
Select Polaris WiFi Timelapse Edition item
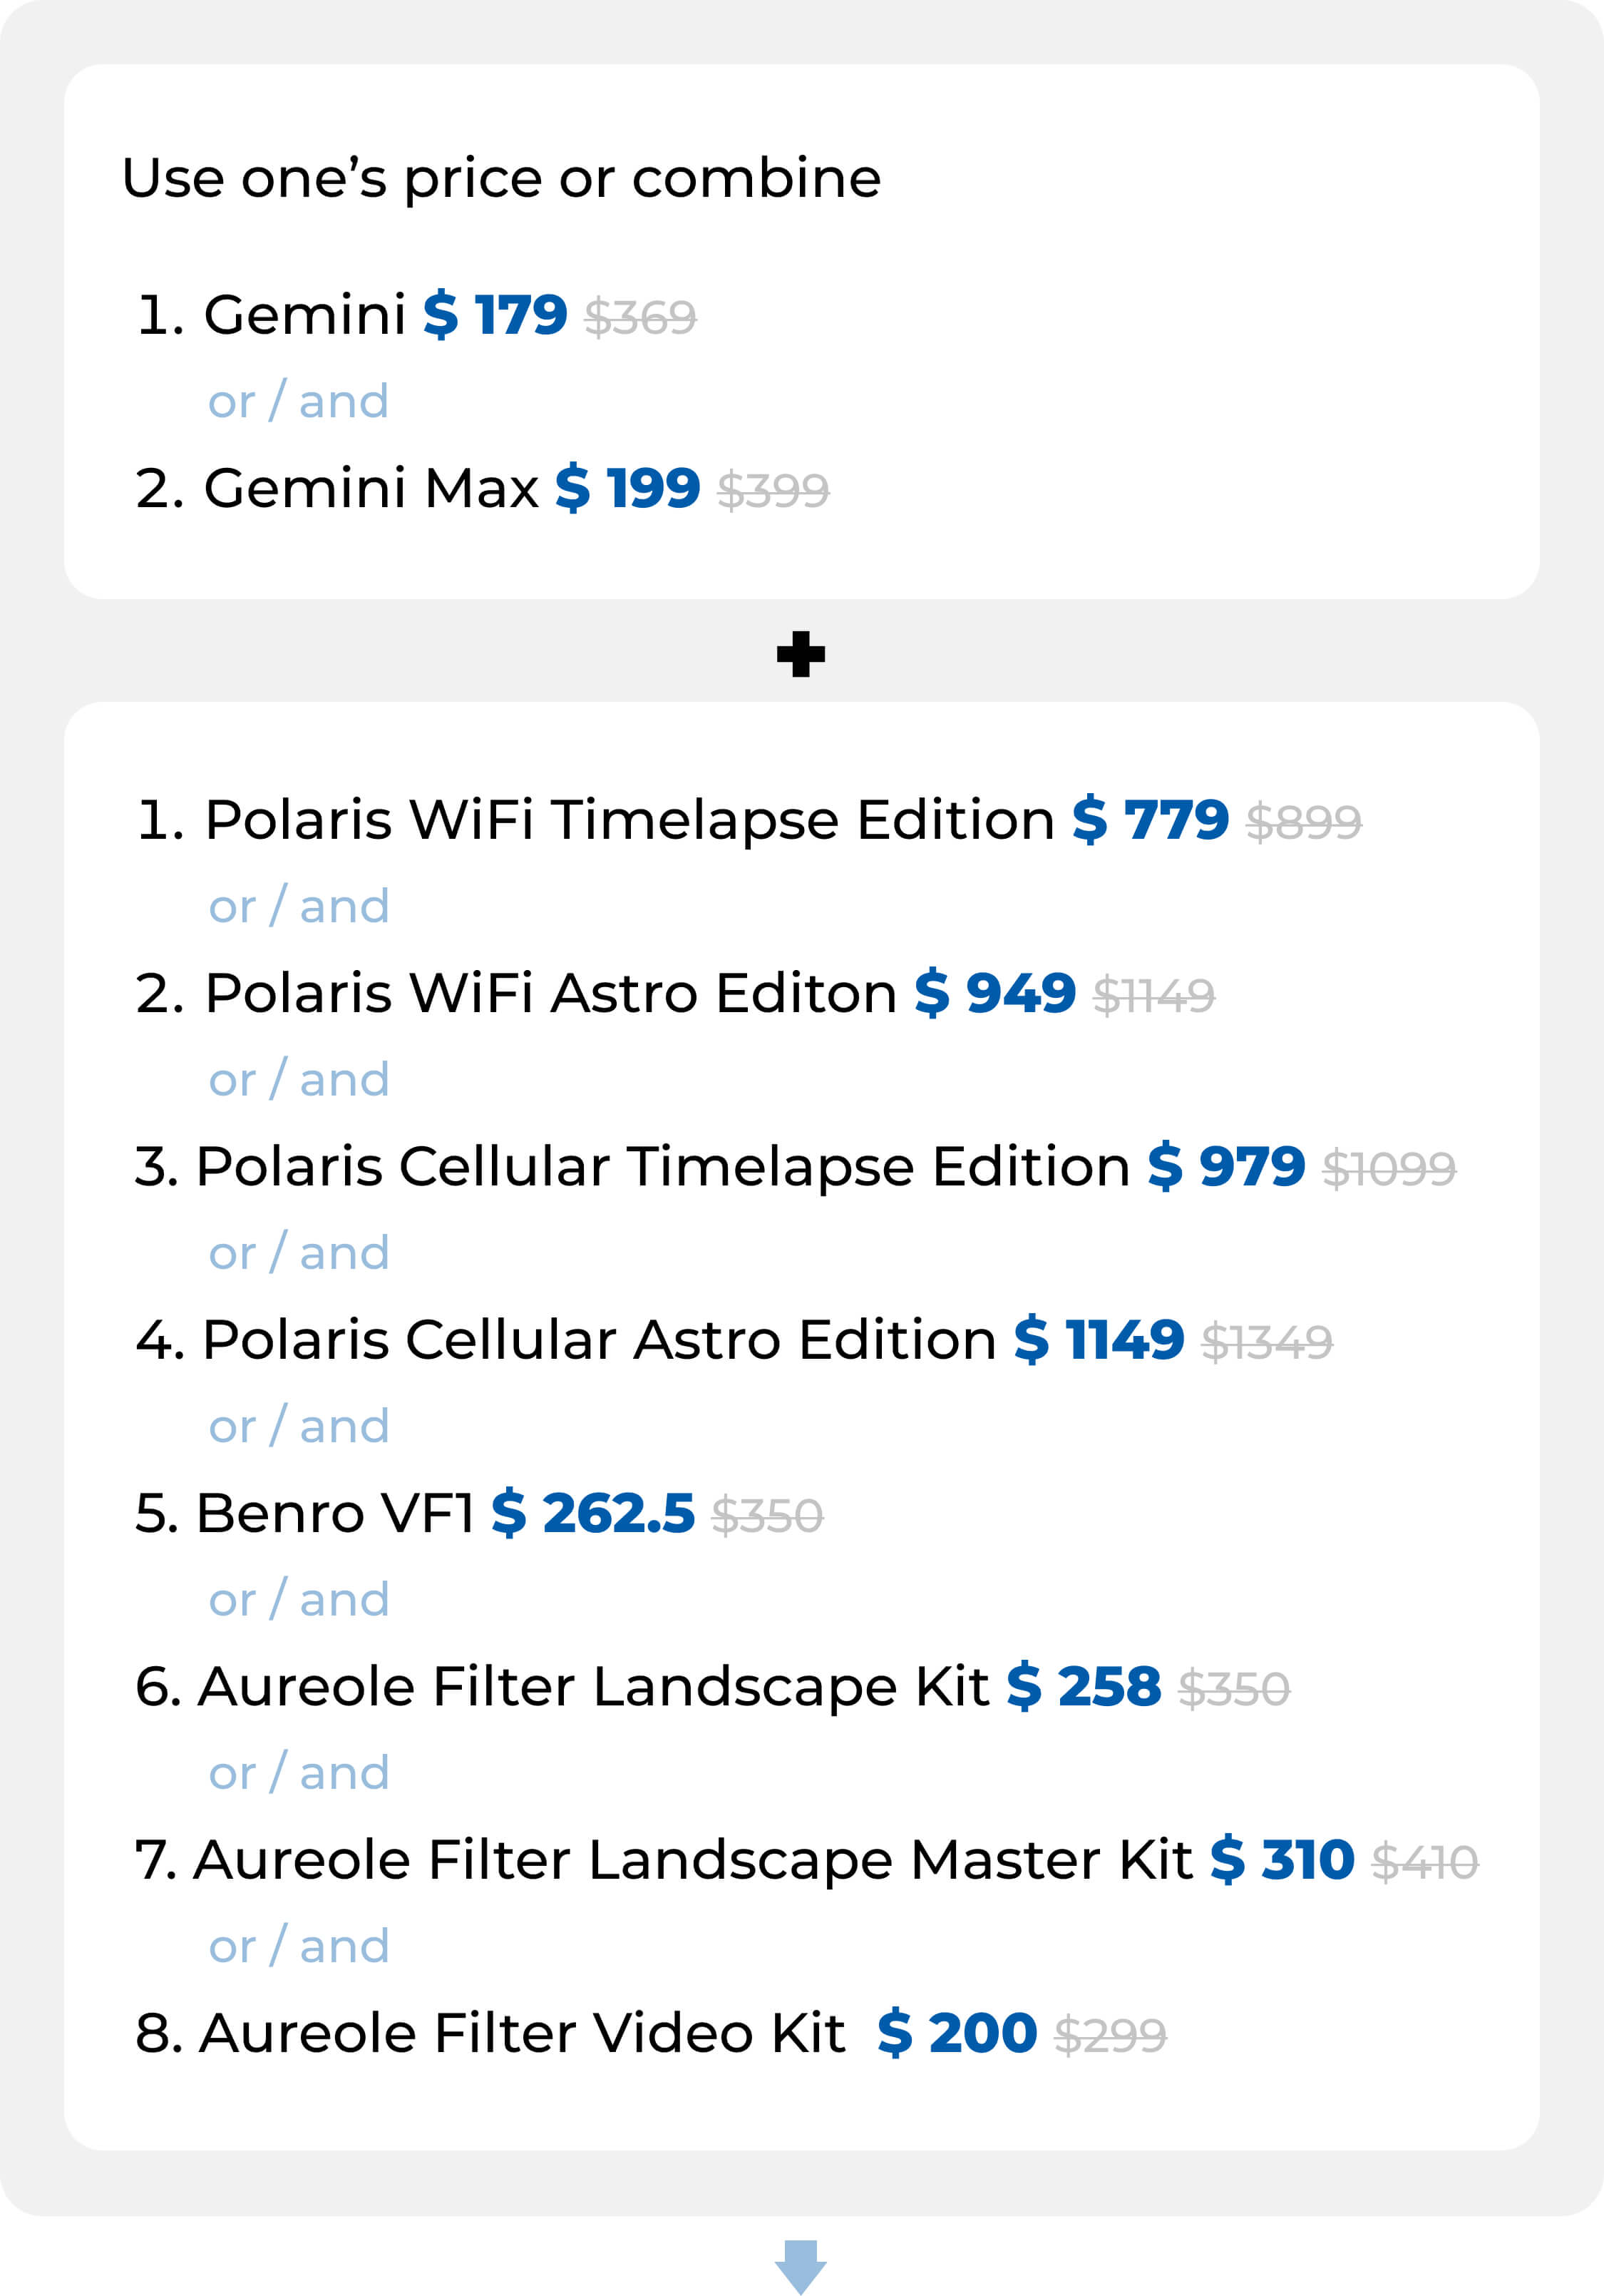tap(629, 821)
